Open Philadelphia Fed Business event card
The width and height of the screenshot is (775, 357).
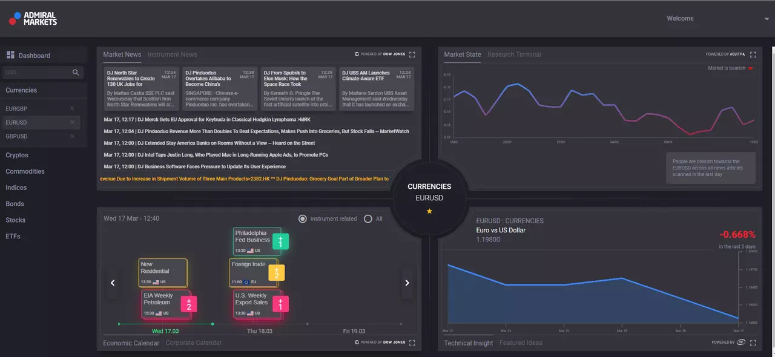(x=256, y=241)
